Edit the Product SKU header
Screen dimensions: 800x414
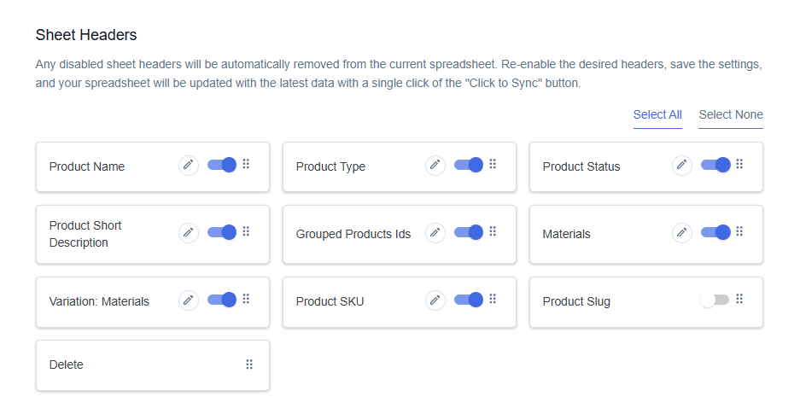[435, 300]
